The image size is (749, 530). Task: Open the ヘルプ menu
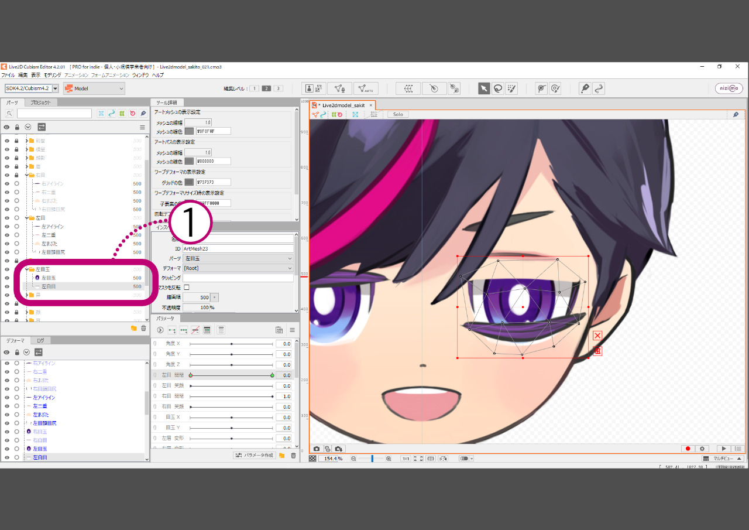point(158,76)
